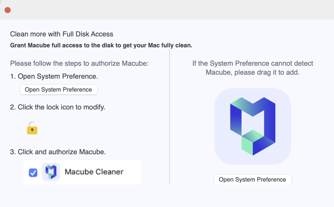Click step 3 Click and authorize Macube text

click(x=58, y=152)
